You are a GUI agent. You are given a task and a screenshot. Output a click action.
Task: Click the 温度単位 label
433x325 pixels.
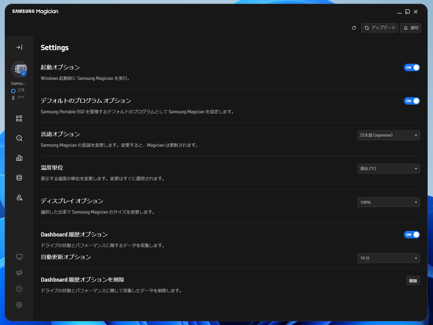tap(52, 168)
